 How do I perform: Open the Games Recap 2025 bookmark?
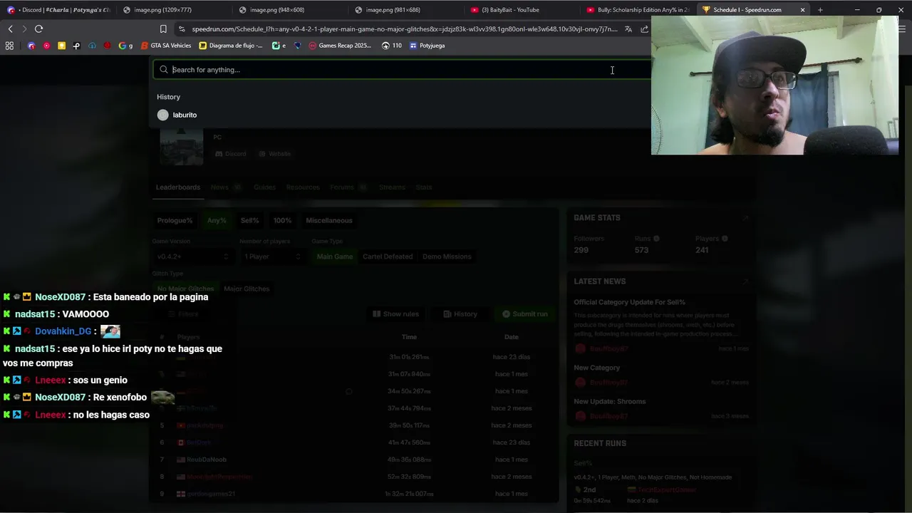340,46
